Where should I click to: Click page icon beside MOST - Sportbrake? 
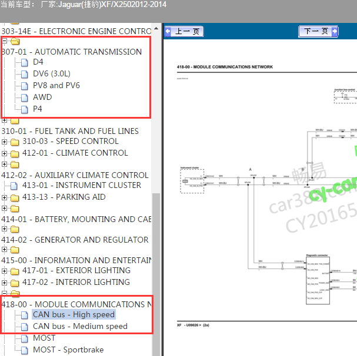point(24,350)
